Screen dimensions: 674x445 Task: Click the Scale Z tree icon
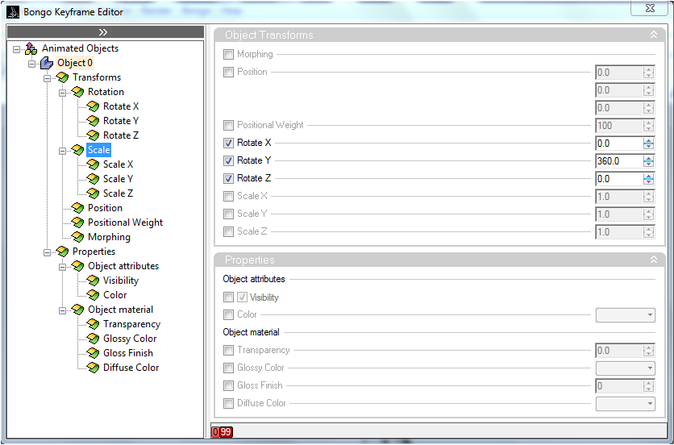tap(93, 193)
